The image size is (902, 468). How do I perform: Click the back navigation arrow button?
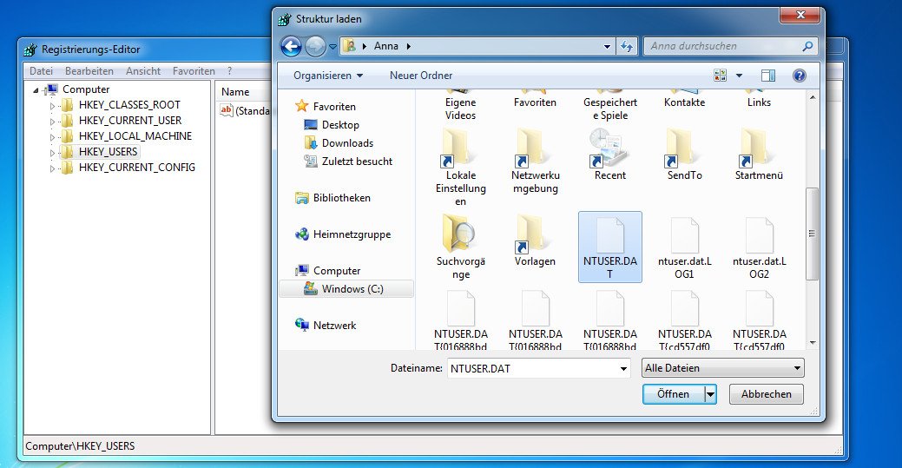point(291,46)
